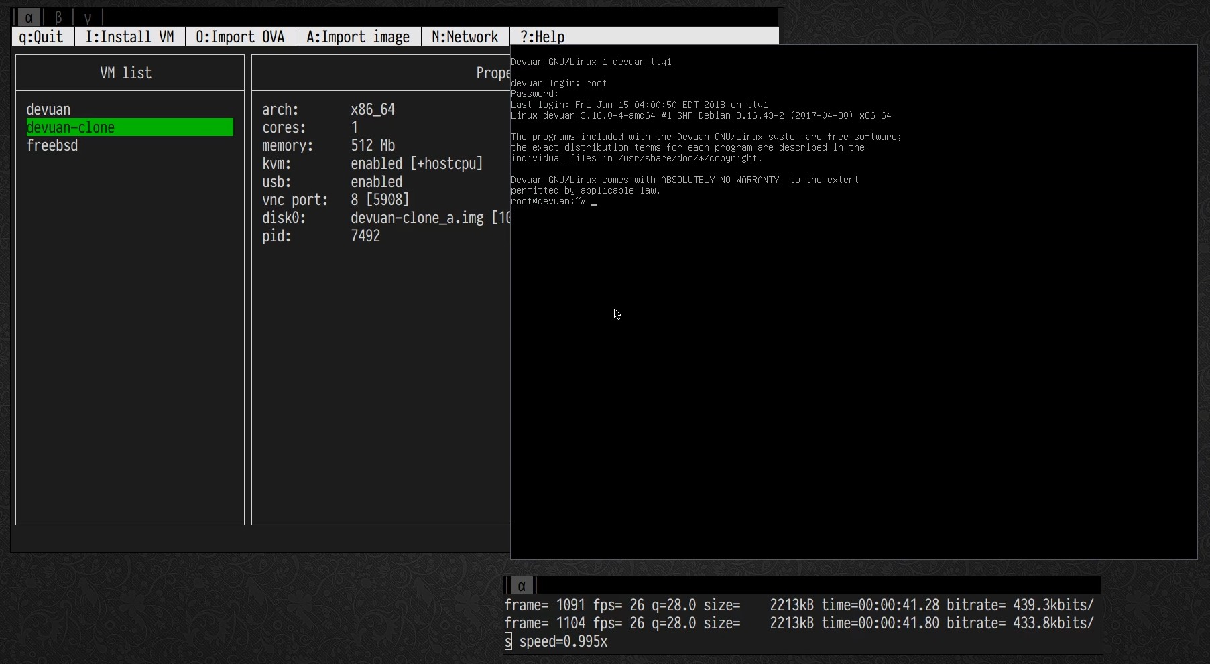Screen dimensions: 1210x664
Task: Open the O:Import OVA menu item
Action: tap(240, 37)
